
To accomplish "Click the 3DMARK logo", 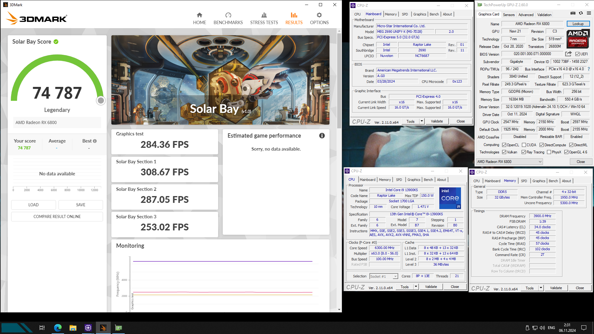I will point(37,18).
